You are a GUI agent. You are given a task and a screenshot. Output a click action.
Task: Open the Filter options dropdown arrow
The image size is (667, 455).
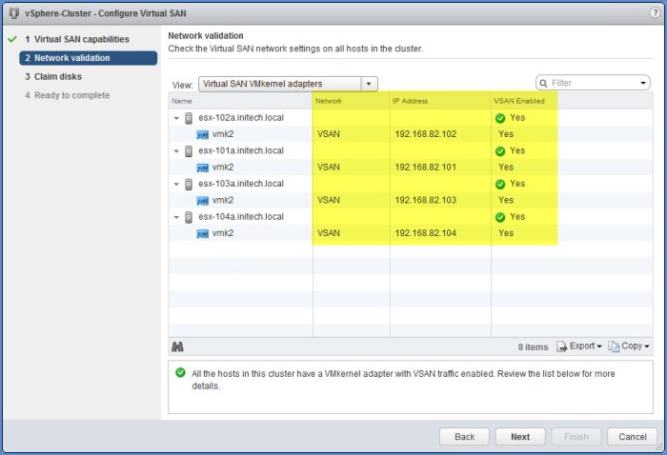point(643,83)
